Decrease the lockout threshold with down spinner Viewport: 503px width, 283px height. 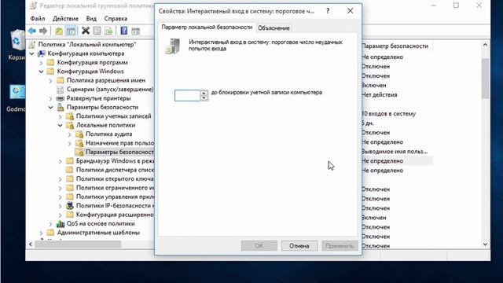204,97
